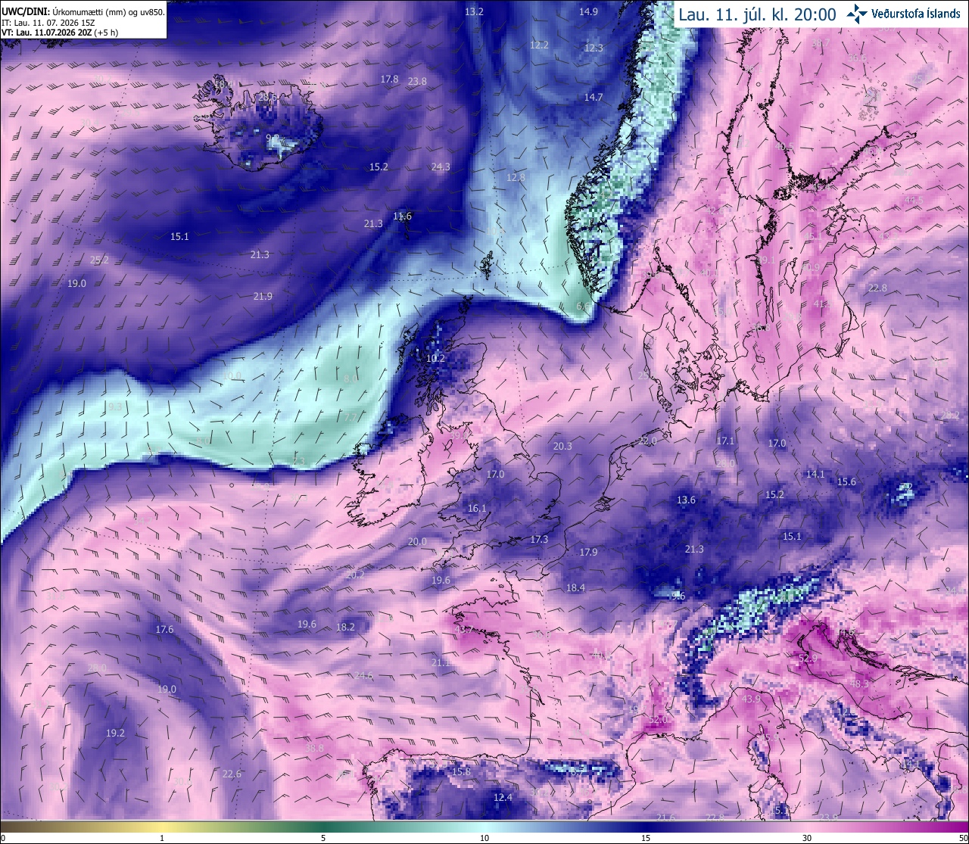
Task: Click the 52.9 value over the Adriatic
Action: tap(808, 659)
